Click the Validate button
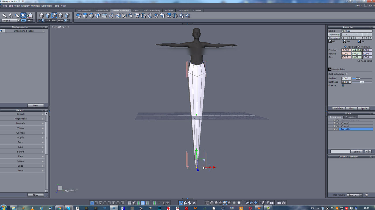375x210 pixels. click(338, 109)
